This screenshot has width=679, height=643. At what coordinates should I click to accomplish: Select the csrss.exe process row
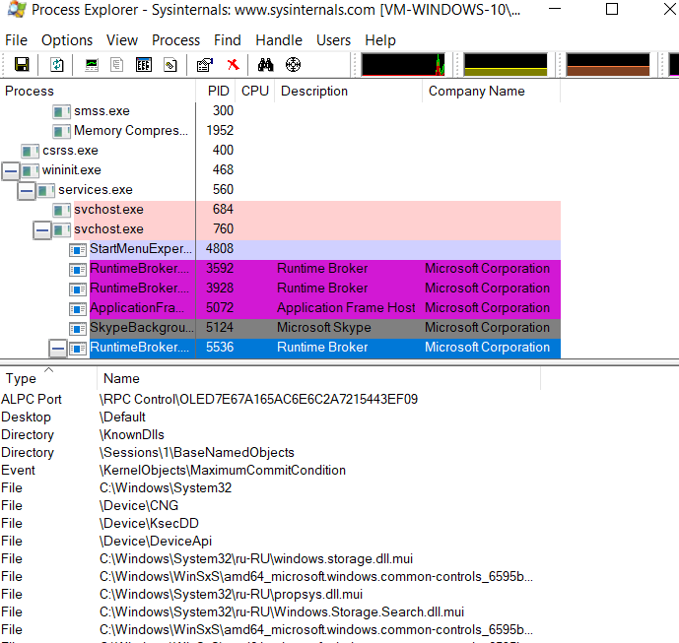[280, 151]
